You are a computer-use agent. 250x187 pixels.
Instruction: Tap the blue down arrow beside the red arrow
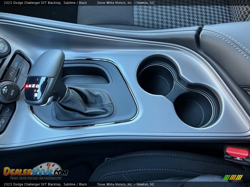[x=21, y=81]
